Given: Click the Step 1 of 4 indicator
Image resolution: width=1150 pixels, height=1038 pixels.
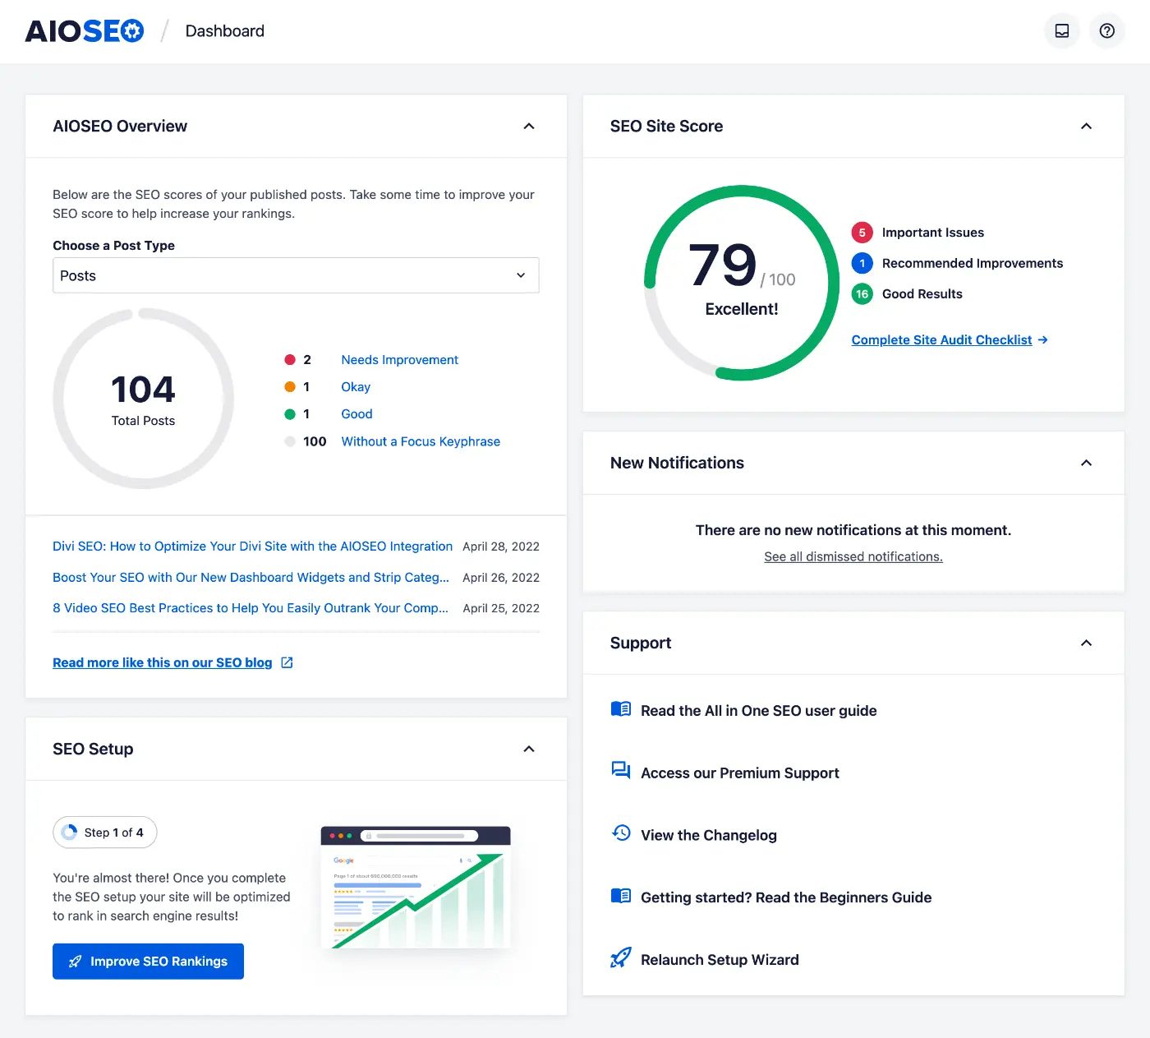Looking at the screenshot, I should (x=104, y=832).
